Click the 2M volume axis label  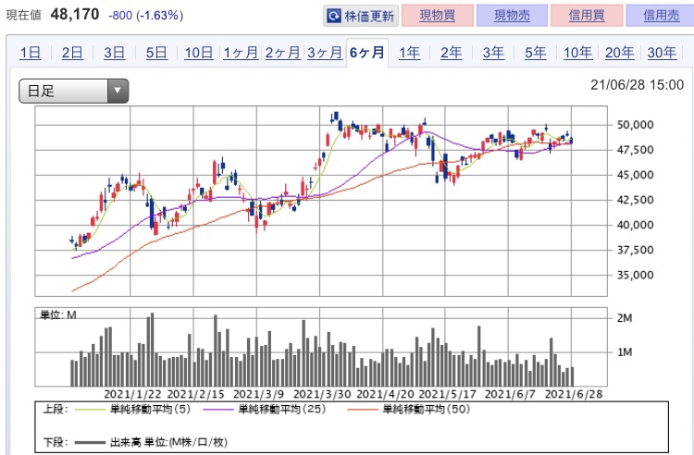click(625, 318)
